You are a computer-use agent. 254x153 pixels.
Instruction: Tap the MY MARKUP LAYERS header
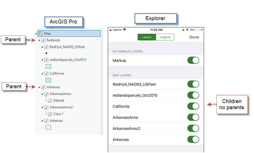[128, 51]
